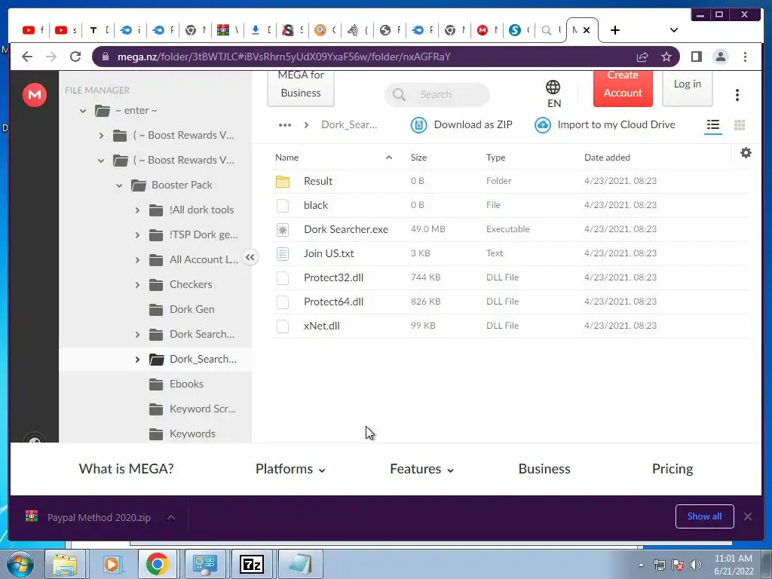Screen dimensions: 772x579
Task: Click the MEGA for Business button
Action: coord(301,87)
